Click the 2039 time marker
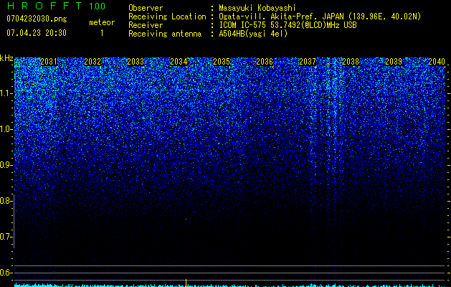 394,62
